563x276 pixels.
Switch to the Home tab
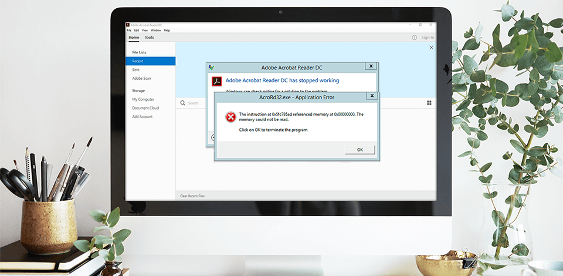(x=134, y=38)
